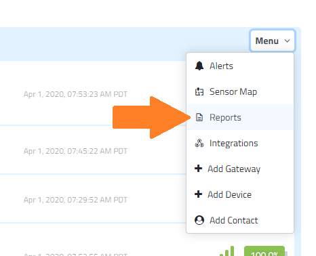Click the Reports document icon
316x256 pixels.
coord(199,117)
